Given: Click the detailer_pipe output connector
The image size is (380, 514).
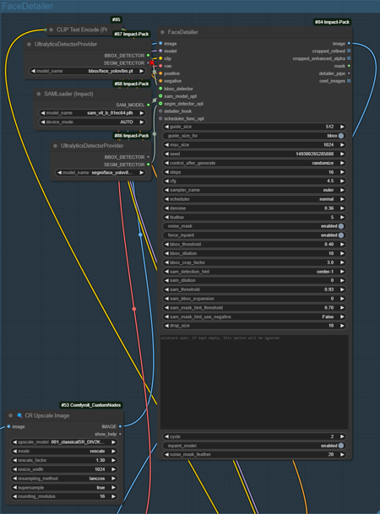Looking at the screenshot, I should point(349,73).
